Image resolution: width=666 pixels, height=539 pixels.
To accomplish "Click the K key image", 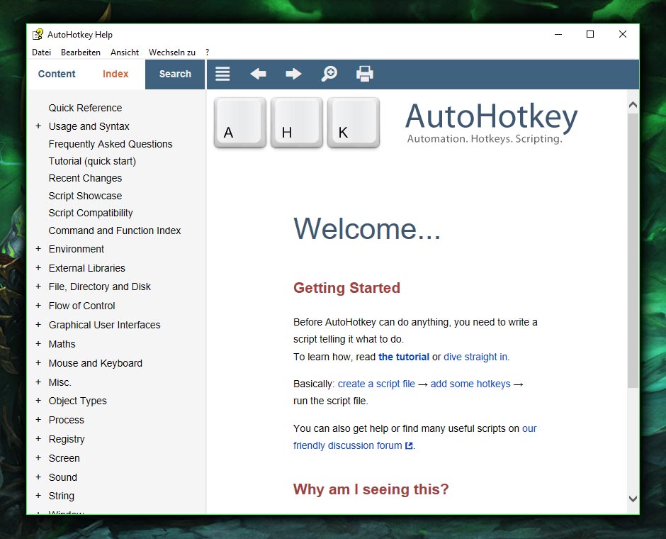I will click(353, 123).
